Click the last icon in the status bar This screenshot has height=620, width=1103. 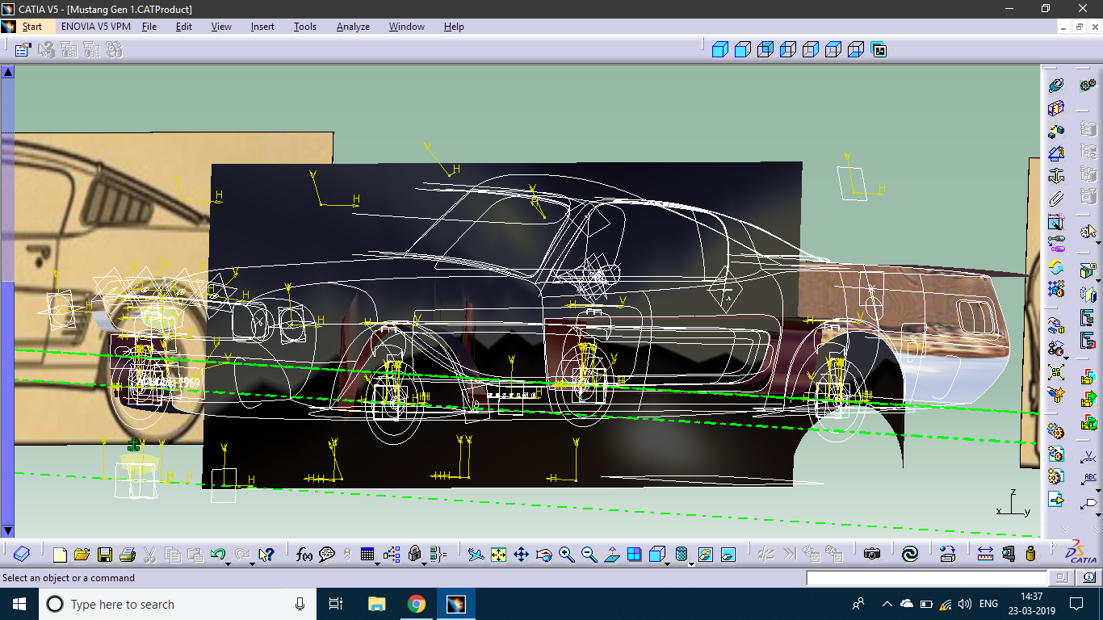coord(1089,578)
